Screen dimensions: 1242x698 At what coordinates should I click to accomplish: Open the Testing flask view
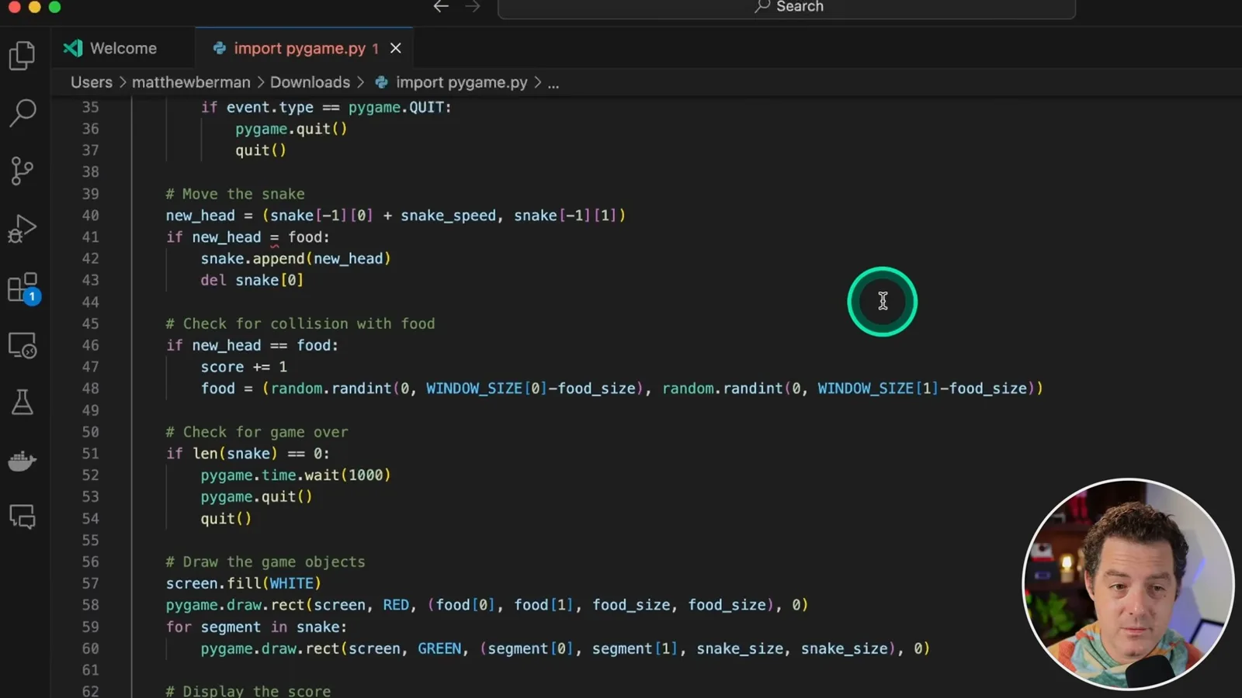22,403
